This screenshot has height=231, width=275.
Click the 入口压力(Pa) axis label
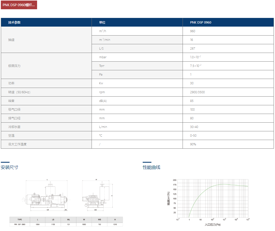click(x=213, y=225)
